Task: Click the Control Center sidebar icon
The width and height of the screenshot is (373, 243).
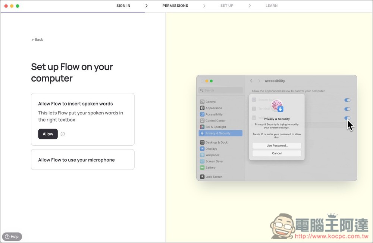Action: pos(202,121)
